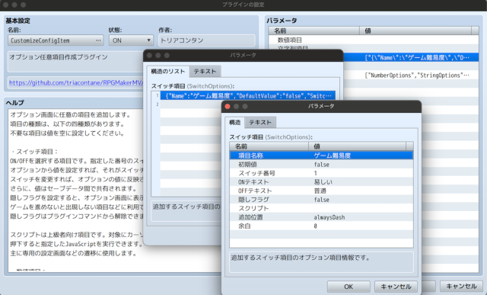
Task: Click the 名前 column header in the front dialog
Action: coord(269,146)
